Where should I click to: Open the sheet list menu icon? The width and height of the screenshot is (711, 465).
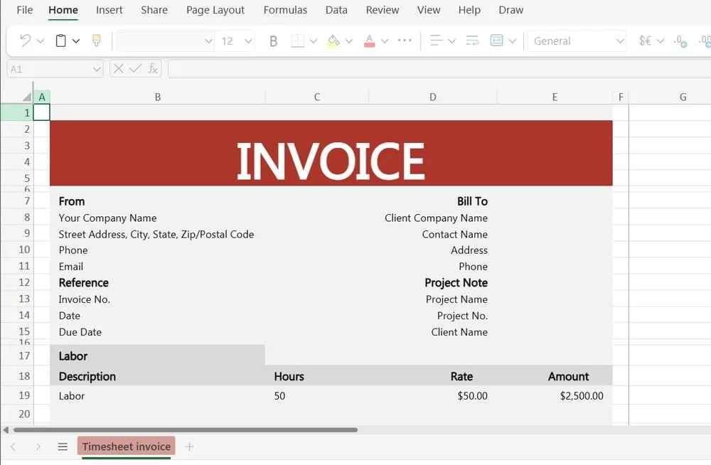(x=63, y=447)
